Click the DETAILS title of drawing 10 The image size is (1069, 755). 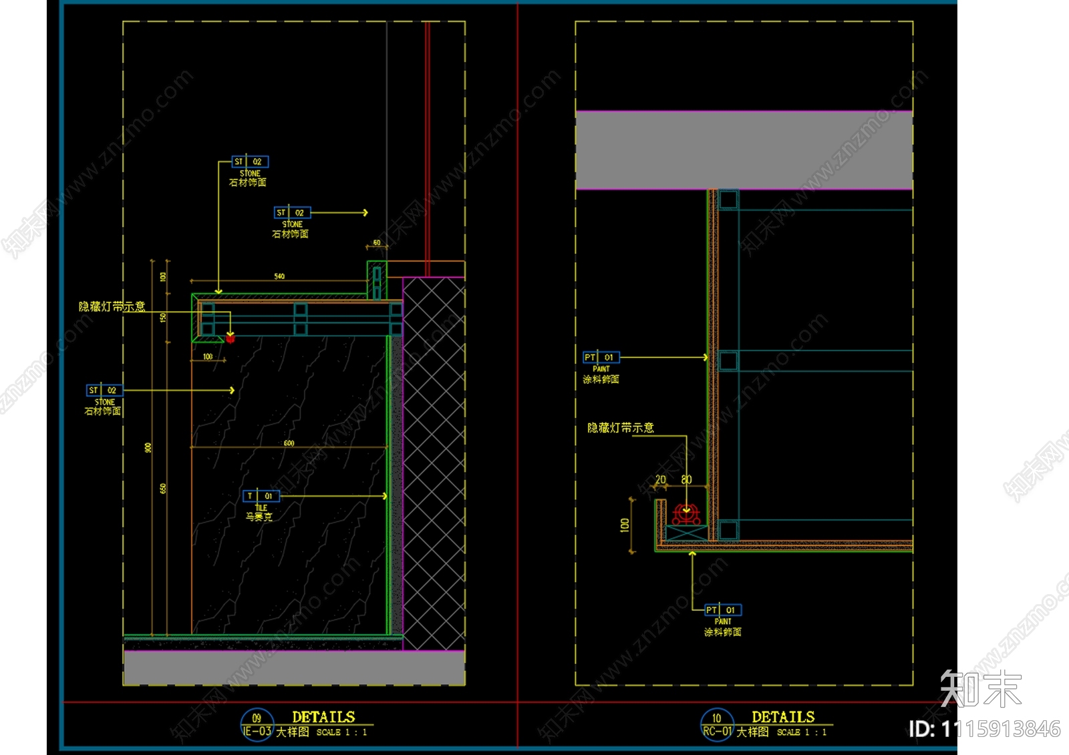coord(783,717)
